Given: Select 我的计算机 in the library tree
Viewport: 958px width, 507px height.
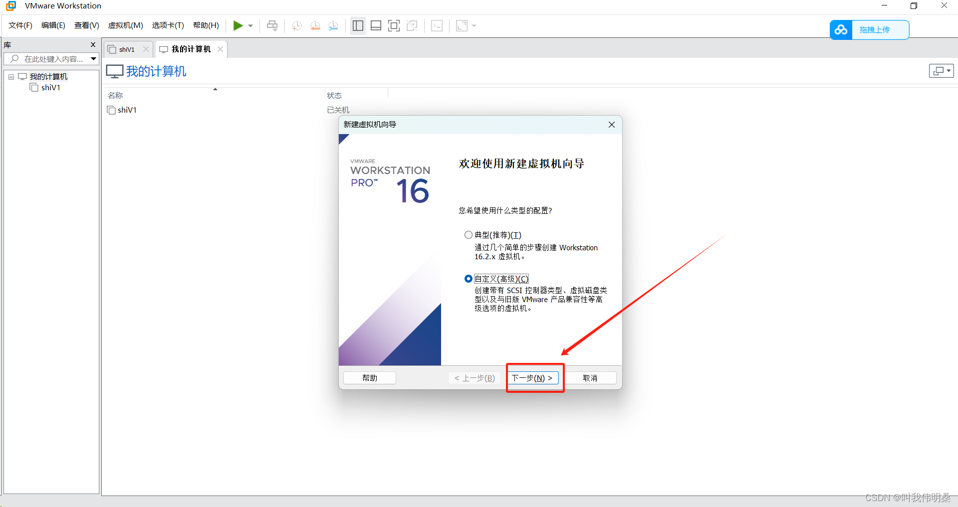Looking at the screenshot, I should pyautogui.click(x=48, y=76).
